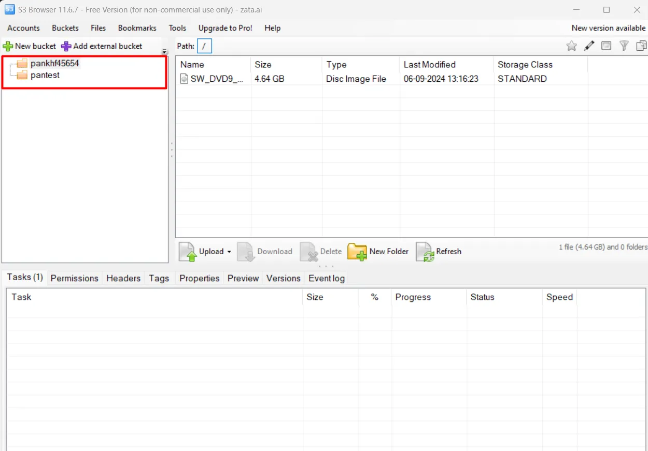Open the Files menu
This screenshot has height=451, width=648.
[x=98, y=28]
